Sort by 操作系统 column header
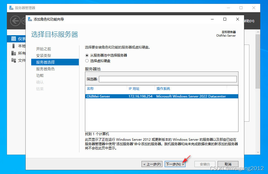Viewport: 268px width, 174px height. 163,89
